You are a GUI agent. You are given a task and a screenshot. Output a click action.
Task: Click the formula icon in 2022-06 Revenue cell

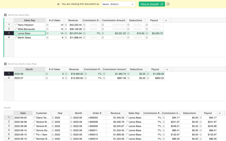(66, 74)
